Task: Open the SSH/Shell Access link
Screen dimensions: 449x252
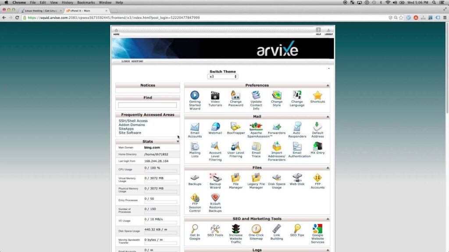Action: (x=133, y=121)
